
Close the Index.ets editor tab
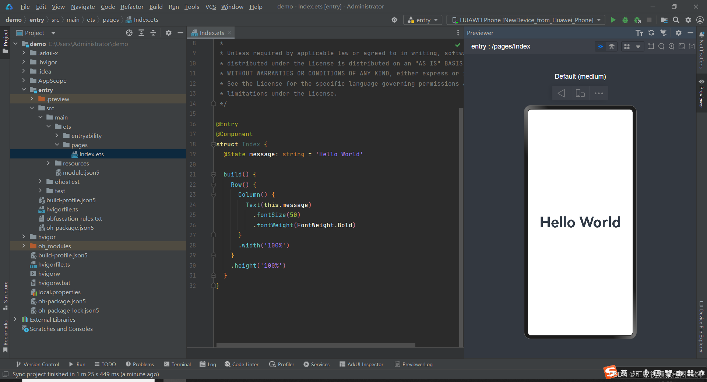(x=229, y=33)
